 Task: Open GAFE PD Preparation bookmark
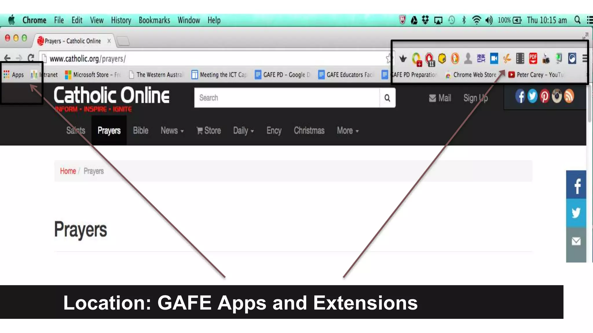pyautogui.click(x=409, y=75)
